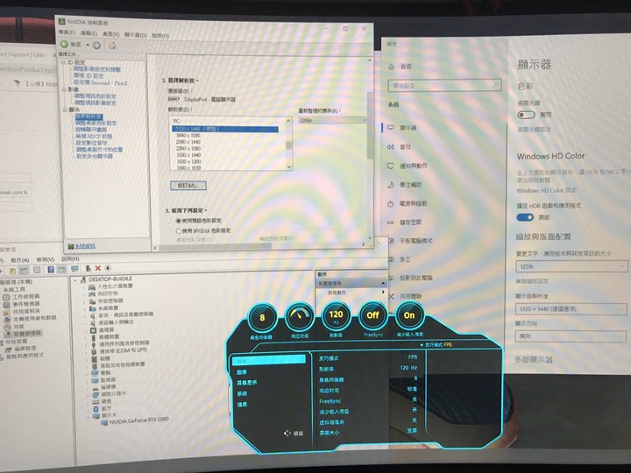Click the 磁碟管理 disk icon in left tree

[10, 349]
